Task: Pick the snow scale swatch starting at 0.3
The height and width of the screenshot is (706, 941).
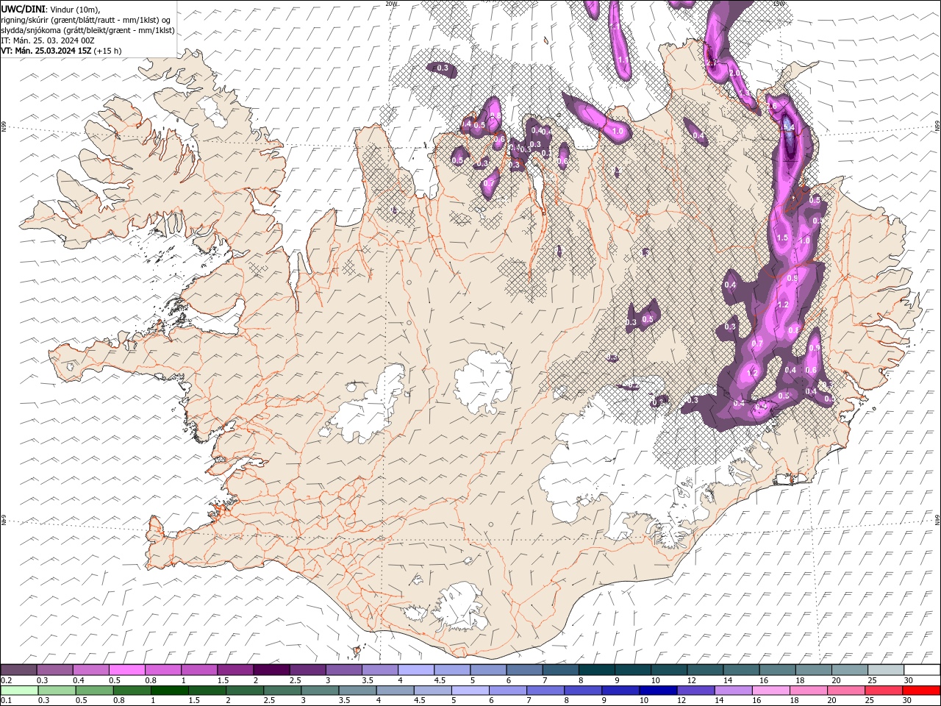Action: tap(54, 670)
